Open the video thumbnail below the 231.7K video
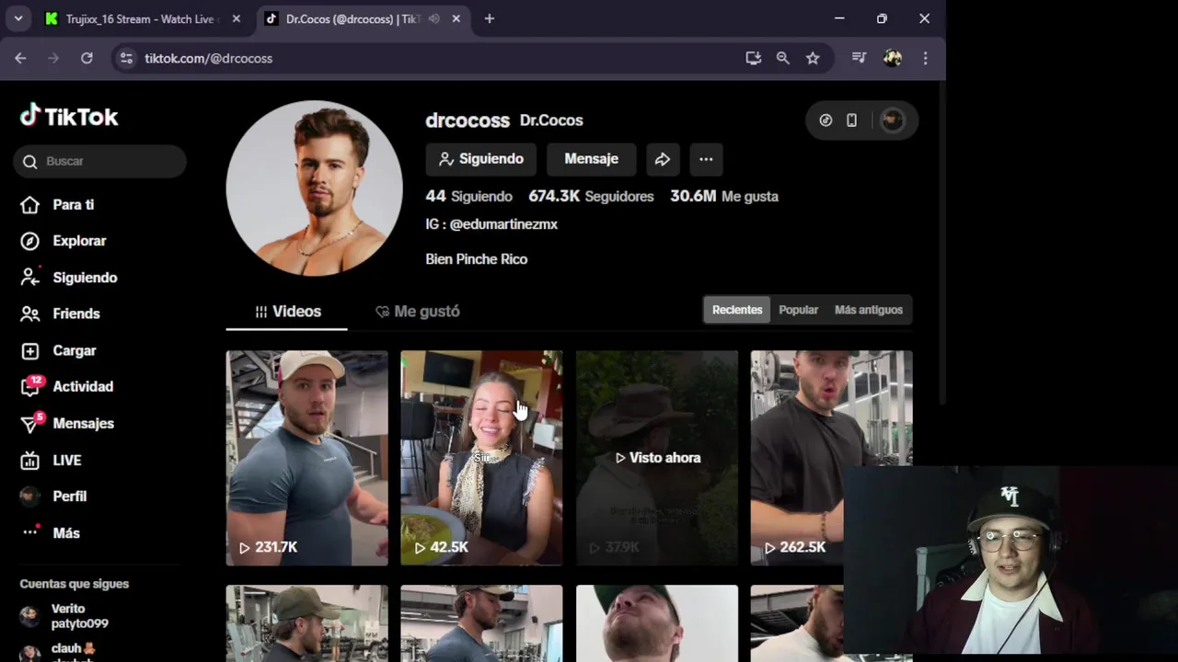The height and width of the screenshot is (662, 1178). 306,623
